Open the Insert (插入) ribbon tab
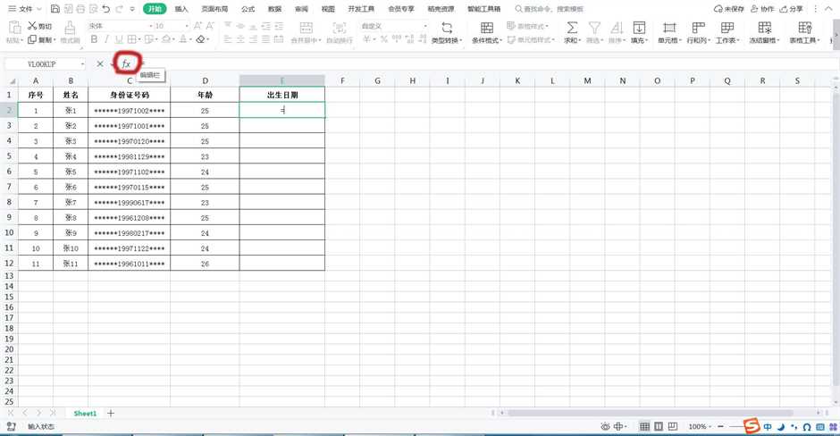Image resolution: width=840 pixels, height=436 pixels. pyautogui.click(x=181, y=9)
